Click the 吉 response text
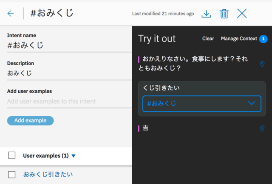The height and width of the screenshot is (184, 272). pos(145,128)
